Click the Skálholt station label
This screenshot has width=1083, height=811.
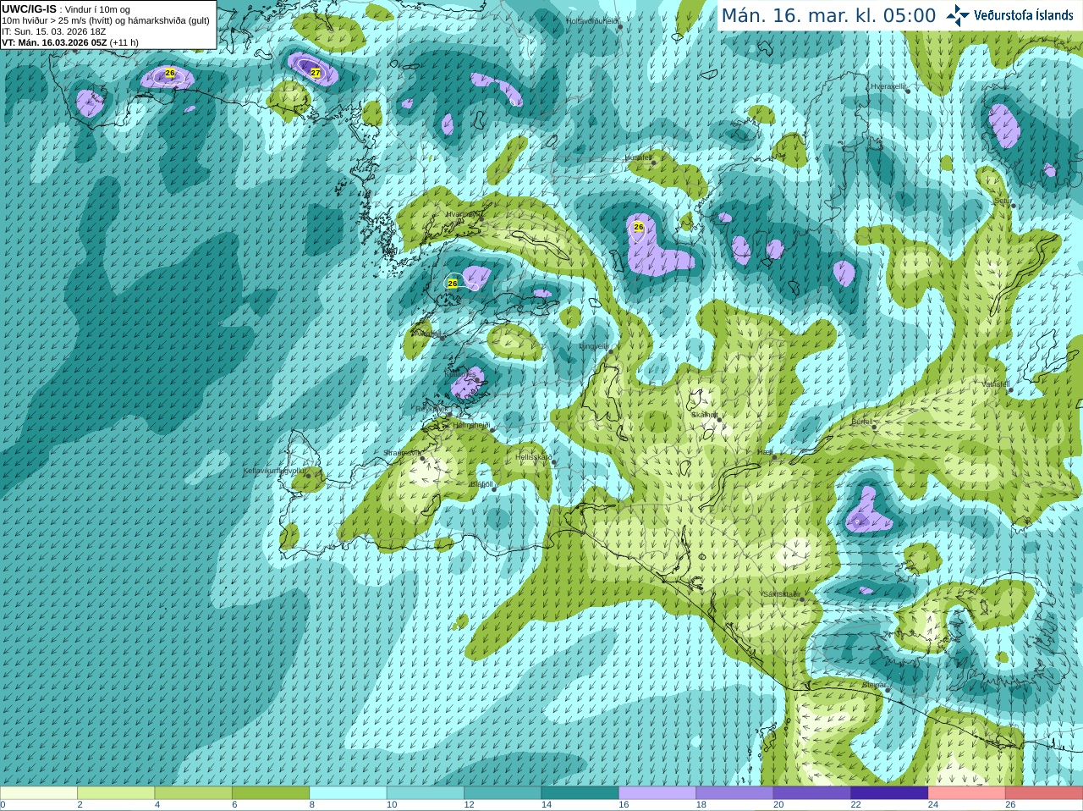click(704, 416)
